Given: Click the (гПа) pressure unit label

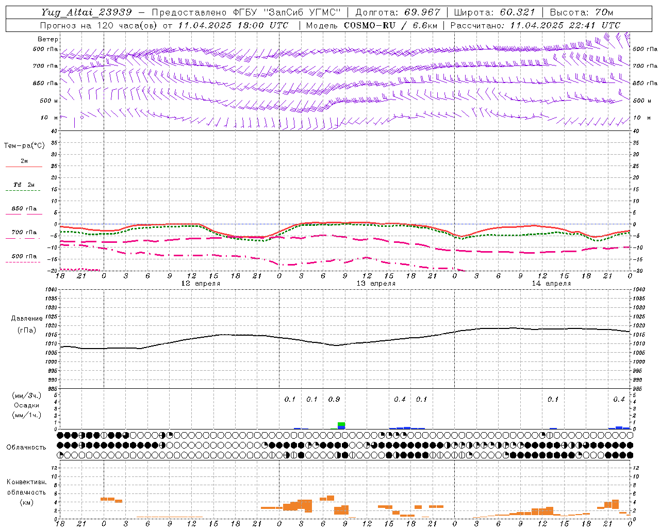Looking at the screenshot, I should [x=27, y=331].
